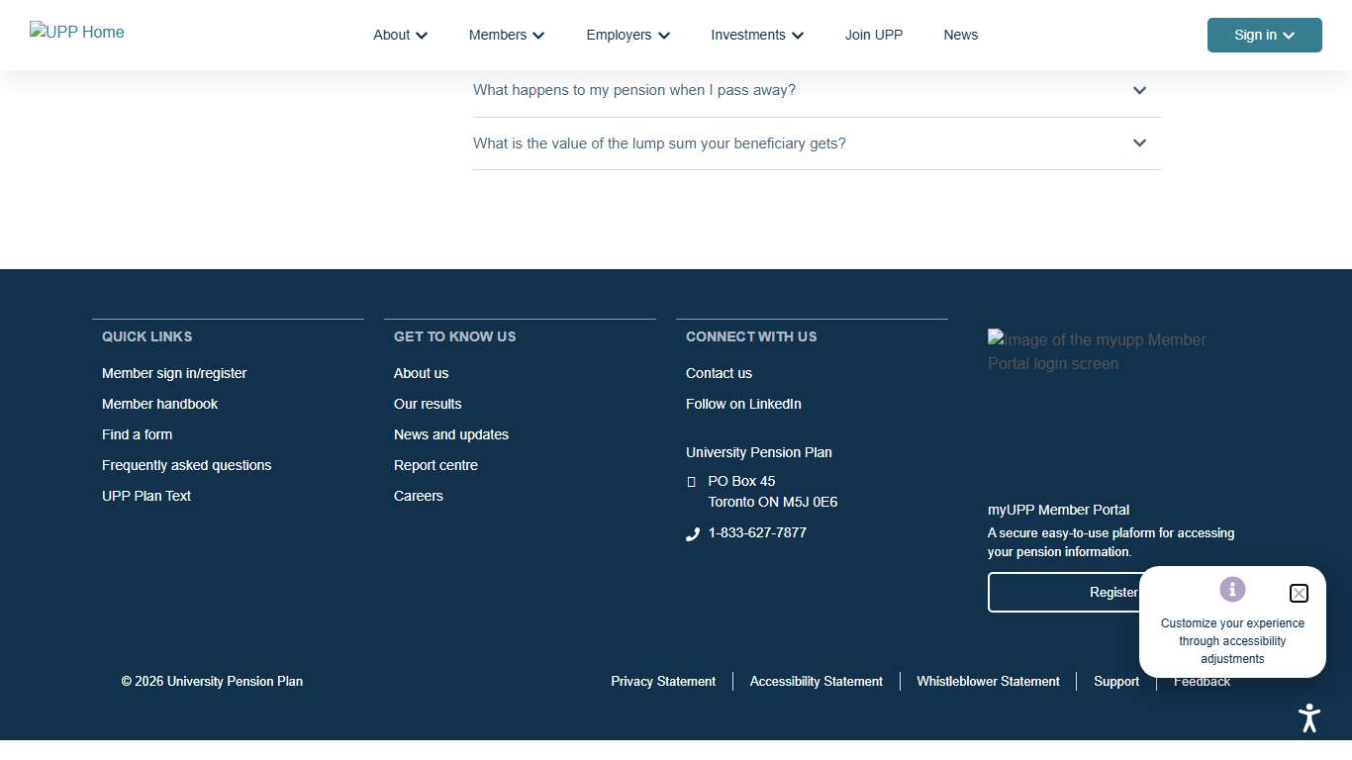Click the address marker icon near PO Box
The width and height of the screenshot is (1352, 760).
pyautogui.click(x=692, y=482)
